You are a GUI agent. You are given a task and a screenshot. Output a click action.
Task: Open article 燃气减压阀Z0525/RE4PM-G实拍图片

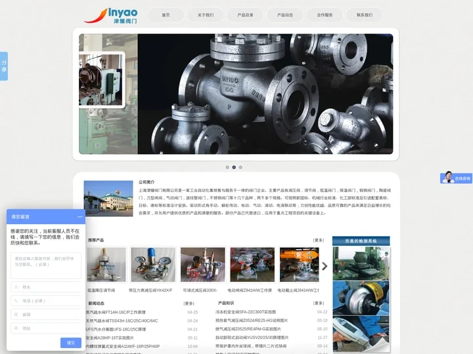[248, 329]
